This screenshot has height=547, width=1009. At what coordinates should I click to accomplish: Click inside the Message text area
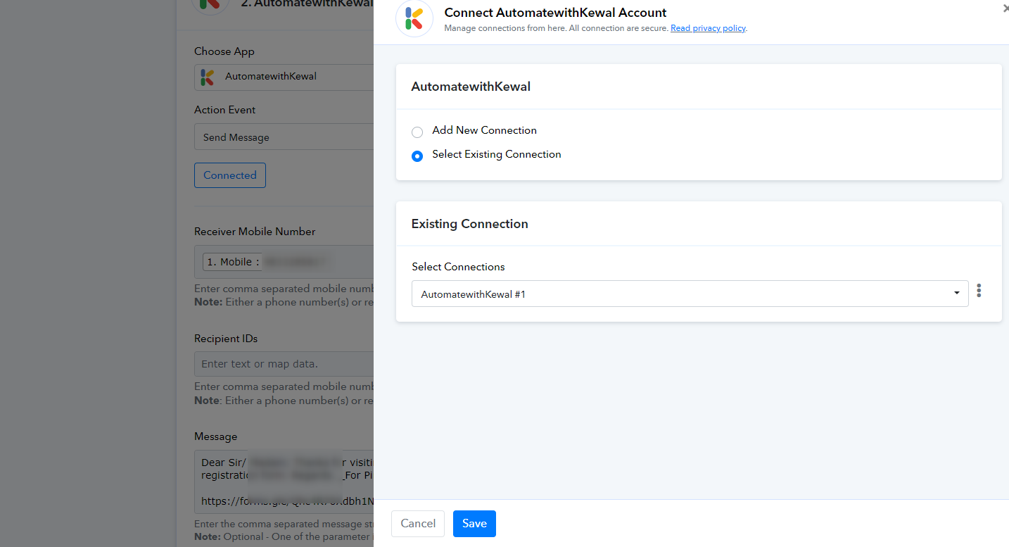284,482
